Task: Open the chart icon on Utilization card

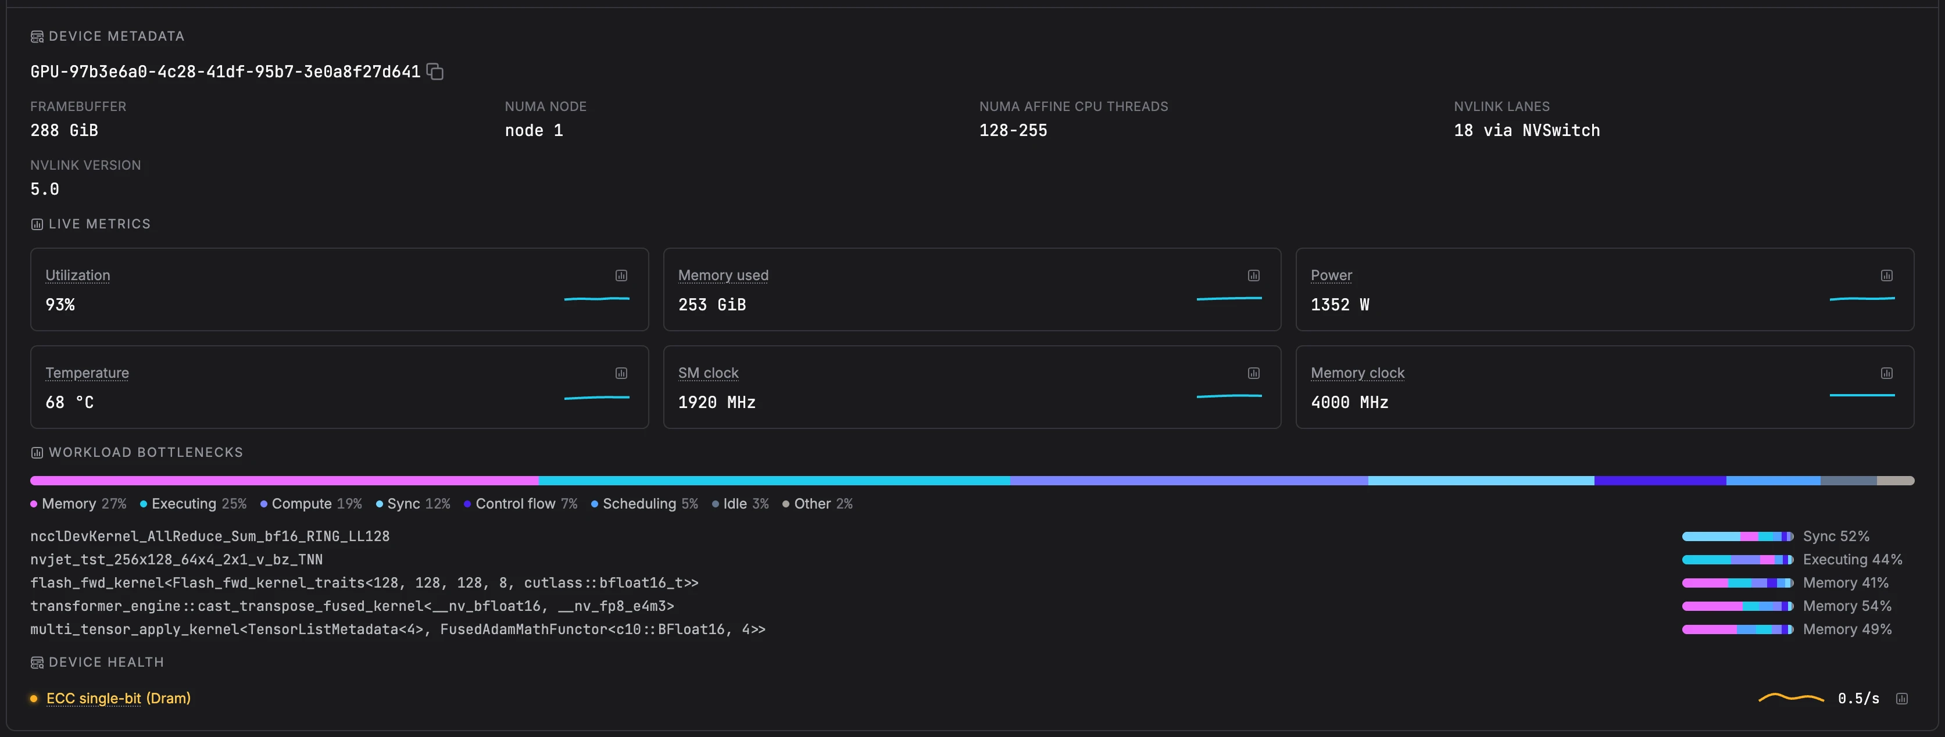Action: (x=621, y=276)
